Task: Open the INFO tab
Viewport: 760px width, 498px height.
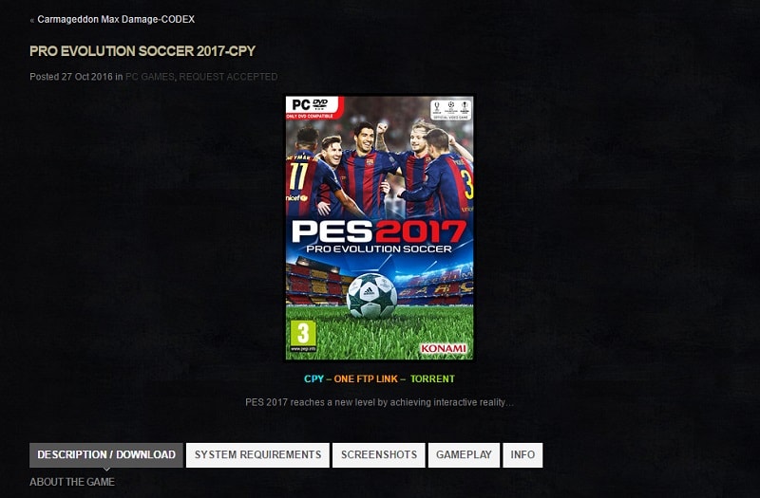Action: point(522,455)
